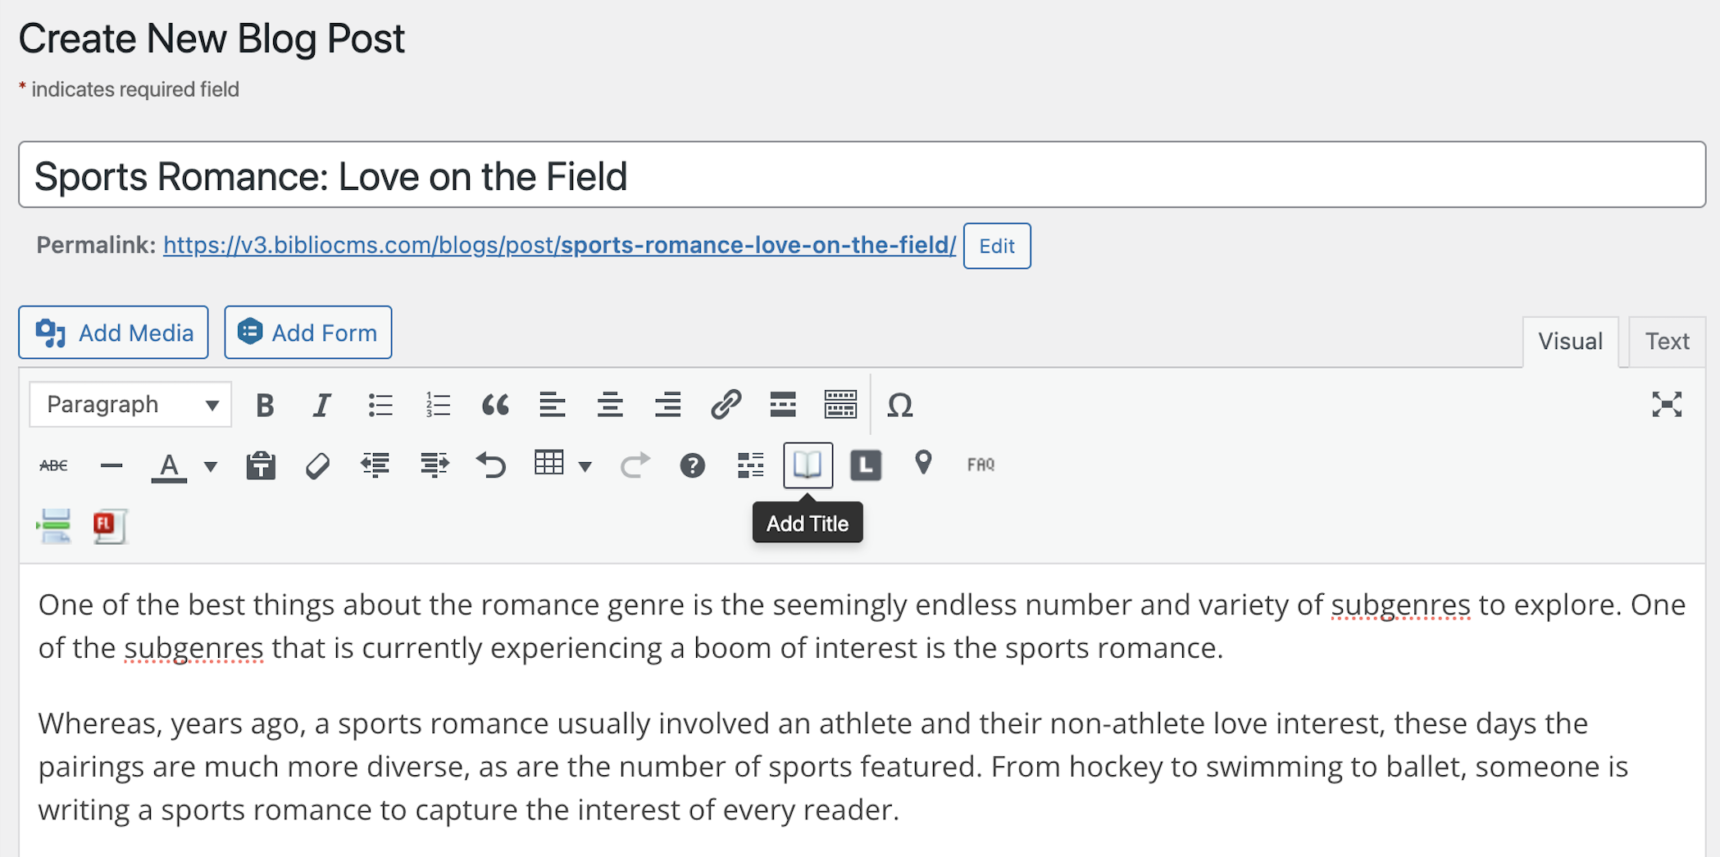Edit the permalink with the Edit button
Image resolution: width=1720 pixels, height=857 pixels.
click(997, 245)
